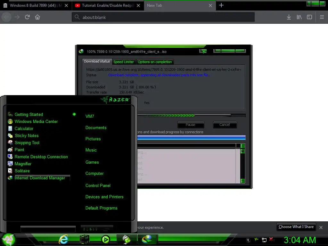Viewport: 328px width, 246px height.
Task: Open Computer from start menu
Action: pyautogui.click(x=94, y=173)
